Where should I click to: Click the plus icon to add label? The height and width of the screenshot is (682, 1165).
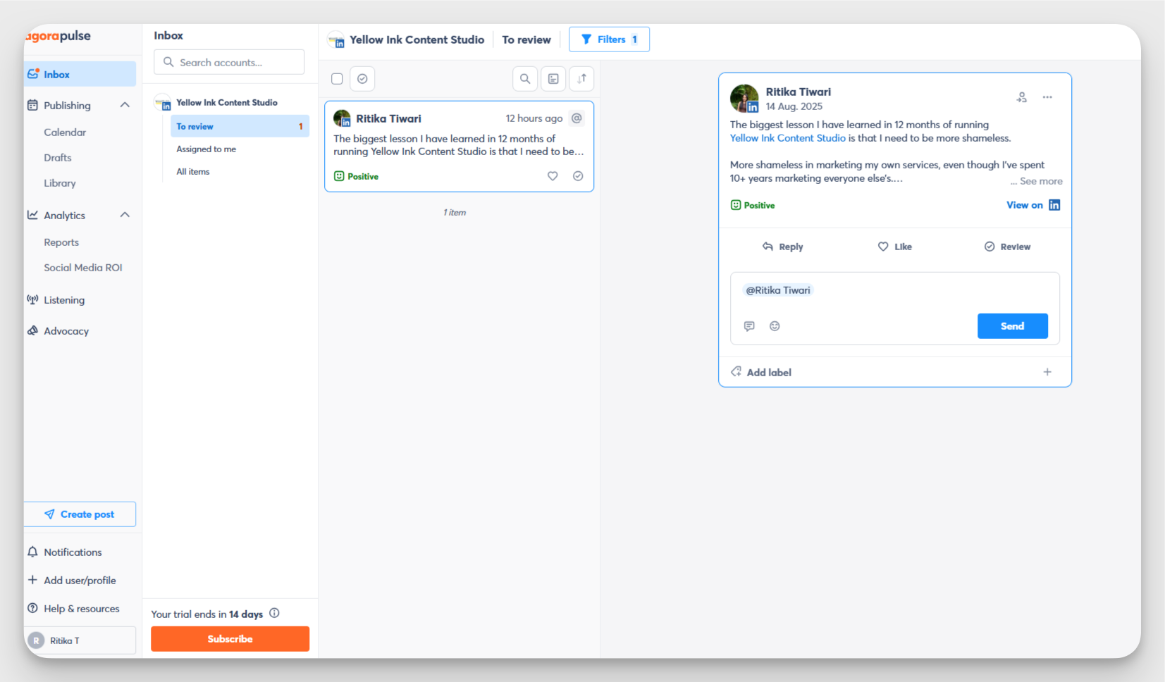[1047, 372]
